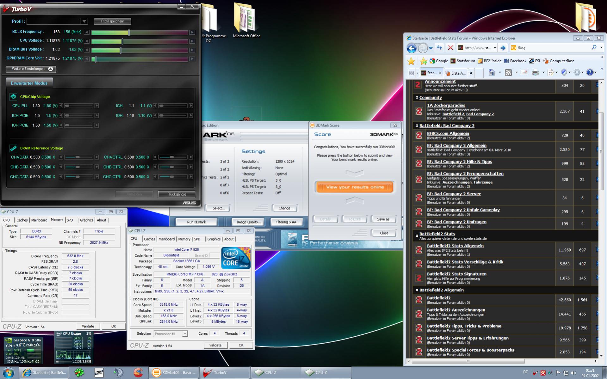607x379 pixels.
Task: Stop page loading with the red X
Action: pos(450,48)
